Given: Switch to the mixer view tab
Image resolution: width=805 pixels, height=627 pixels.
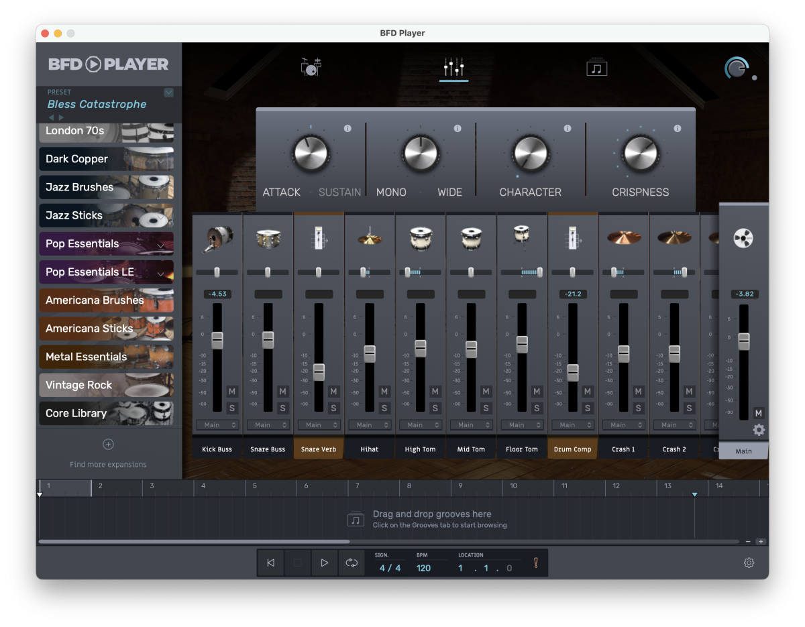Looking at the screenshot, I should pos(454,68).
